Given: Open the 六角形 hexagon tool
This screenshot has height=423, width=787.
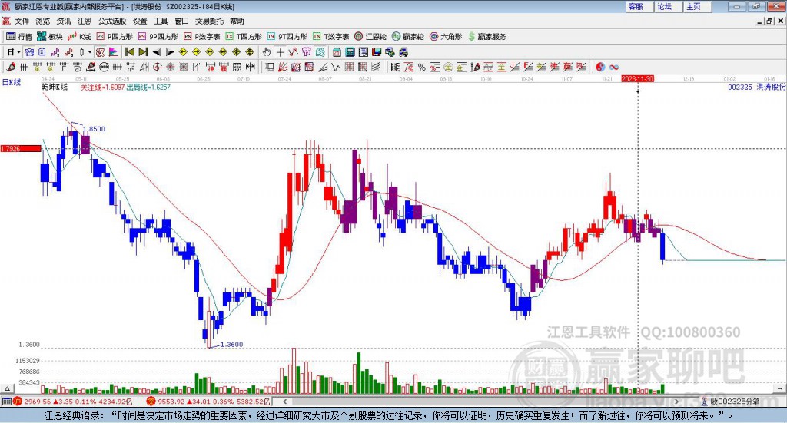Looking at the screenshot, I should [446, 37].
